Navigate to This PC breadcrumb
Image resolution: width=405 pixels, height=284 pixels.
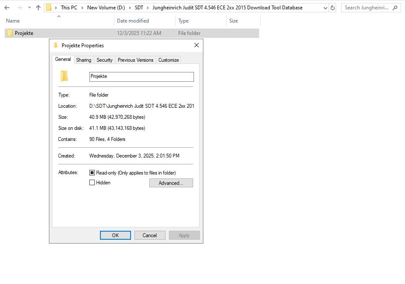[69, 8]
